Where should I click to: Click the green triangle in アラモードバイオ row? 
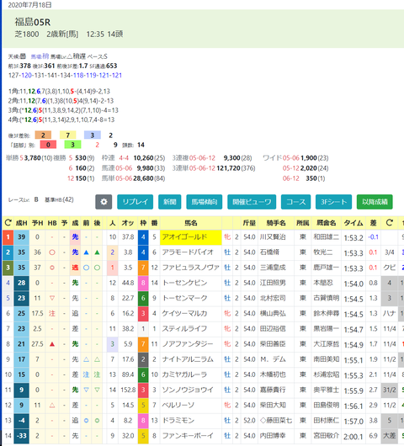coord(97,252)
